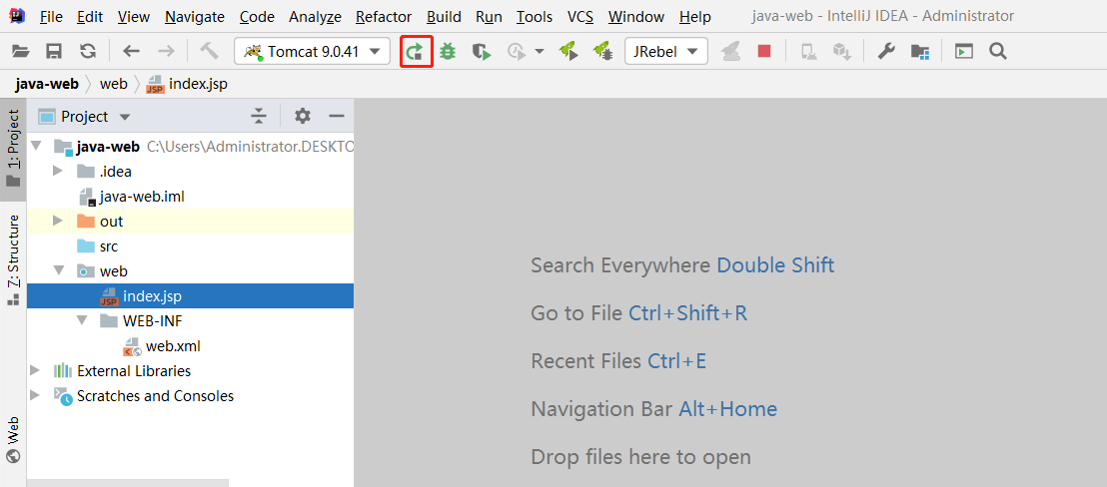Click the collapse all icon in Project panel

click(x=259, y=117)
